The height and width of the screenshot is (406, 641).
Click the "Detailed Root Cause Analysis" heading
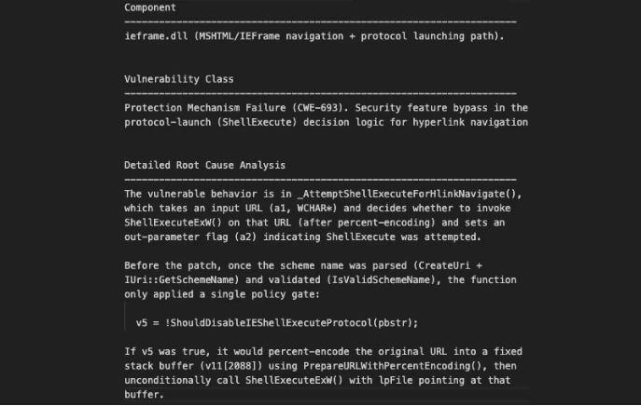coord(205,165)
